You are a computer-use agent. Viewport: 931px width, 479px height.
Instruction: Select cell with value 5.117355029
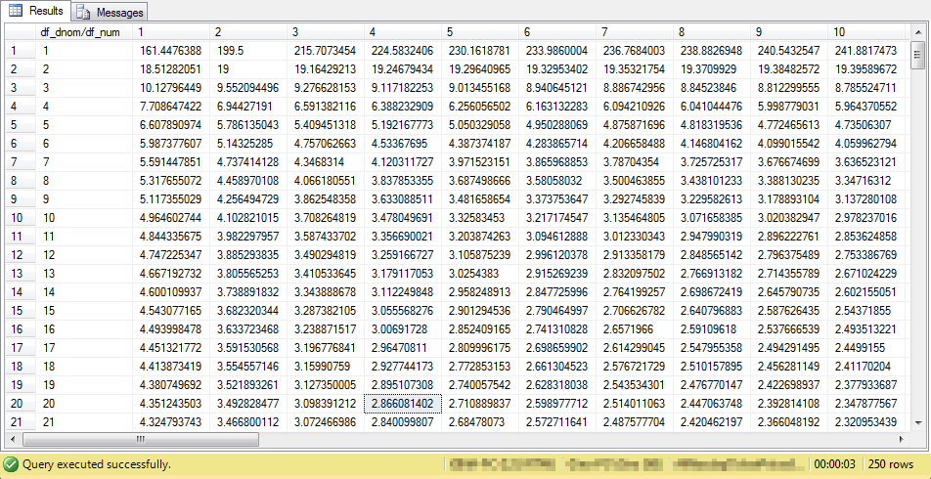(x=171, y=199)
